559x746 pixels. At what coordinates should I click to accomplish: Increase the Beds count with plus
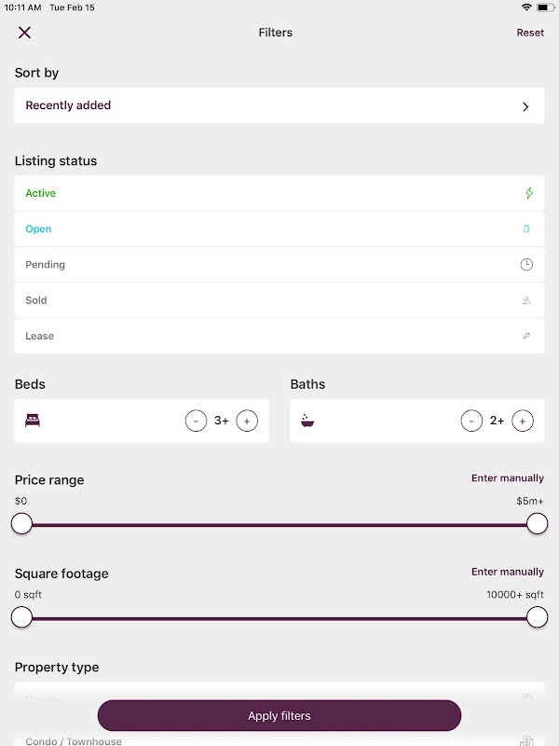pos(247,421)
